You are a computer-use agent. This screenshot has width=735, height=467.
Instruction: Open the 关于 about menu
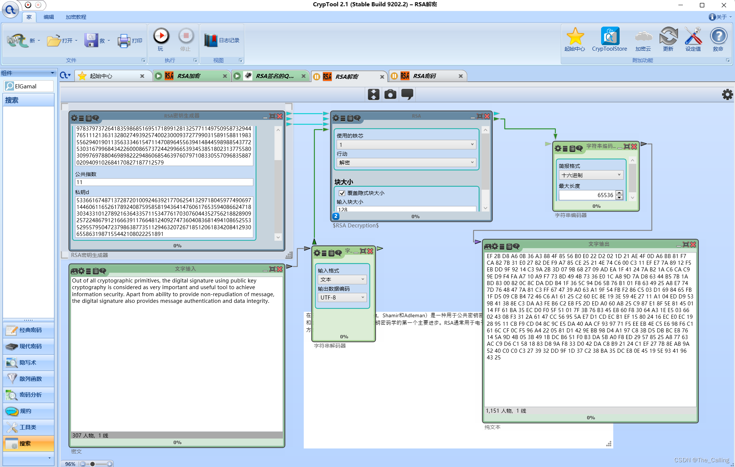pyautogui.click(x=720, y=17)
